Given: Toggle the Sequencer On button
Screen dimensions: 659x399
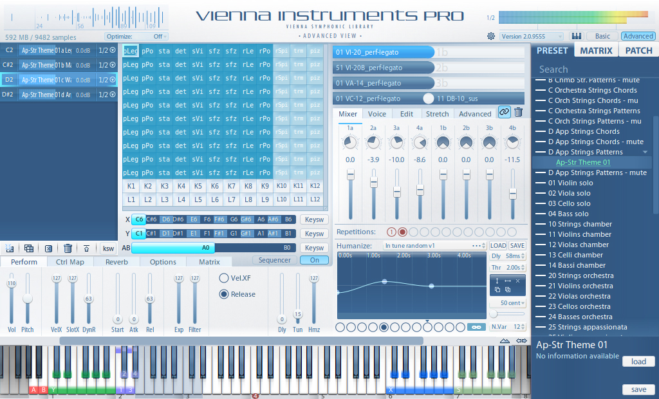Looking at the screenshot, I should click(314, 260).
